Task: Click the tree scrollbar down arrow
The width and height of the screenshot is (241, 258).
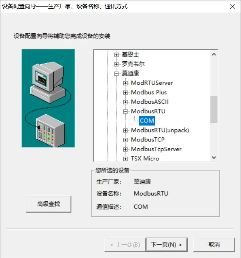Action: pyautogui.click(x=214, y=158)
